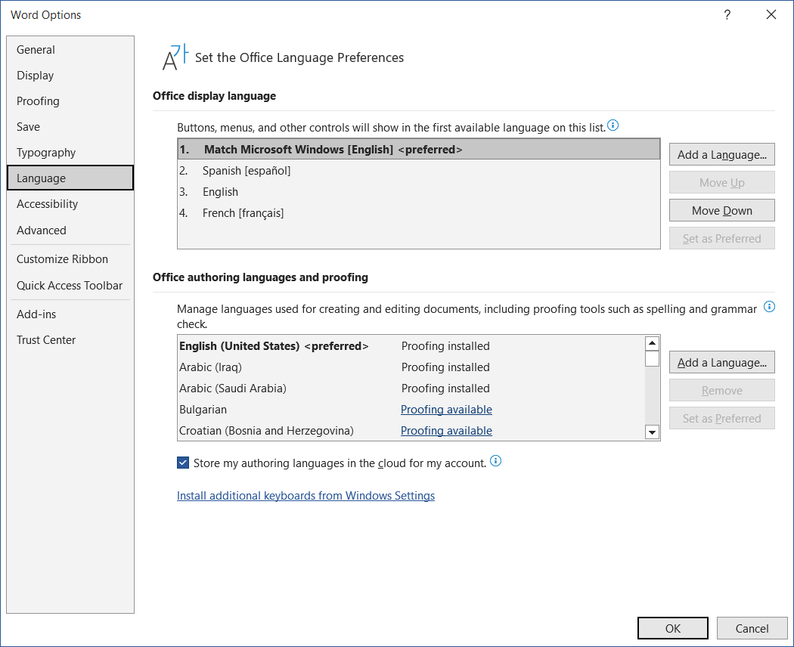
Task: Select English in display language list
Action: 419,192
